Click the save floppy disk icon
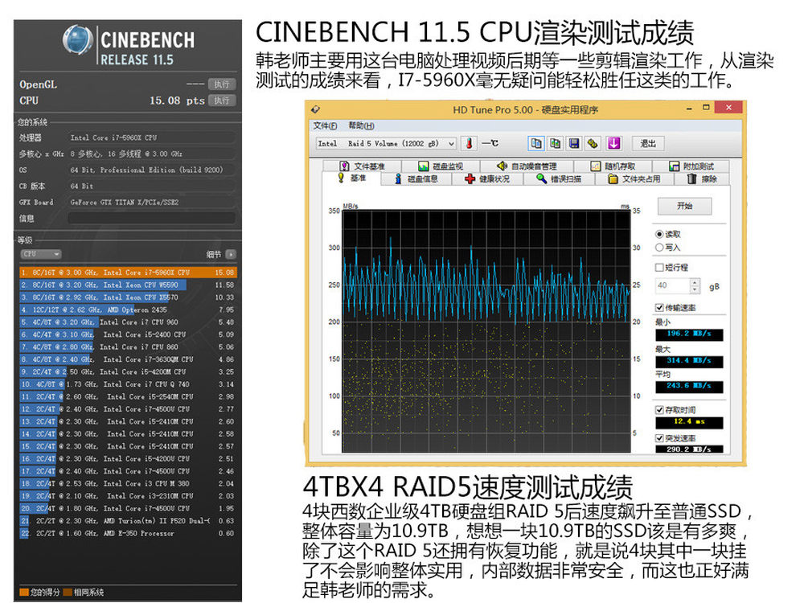804x603 pixels. coord(574,144)
